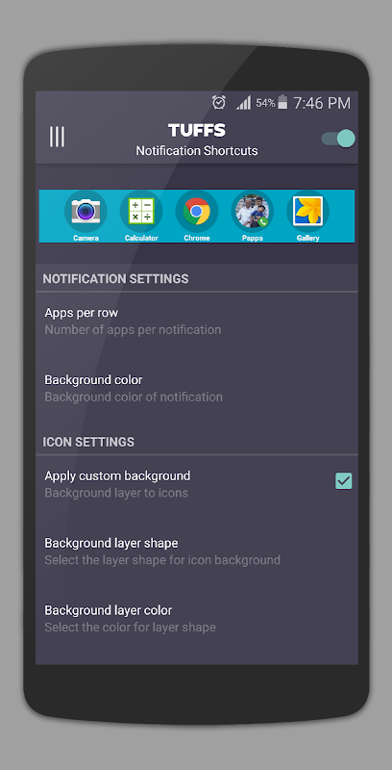Tap the Notification Shortcuts subtitle

[x=197, y=151]
